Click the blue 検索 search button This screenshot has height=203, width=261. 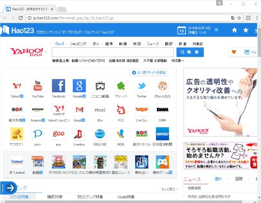pyautogui.click(x=190, y=52)
